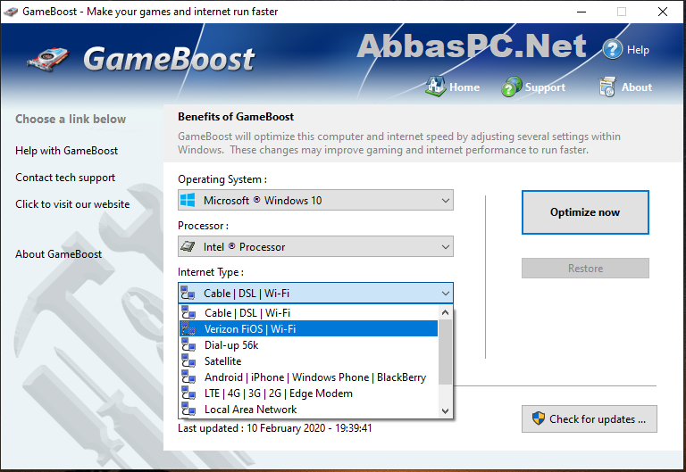The width and height of the screenshot is (686, 472).
Task: Click the network icon beside Local Area Network
Action: point(188,409)
